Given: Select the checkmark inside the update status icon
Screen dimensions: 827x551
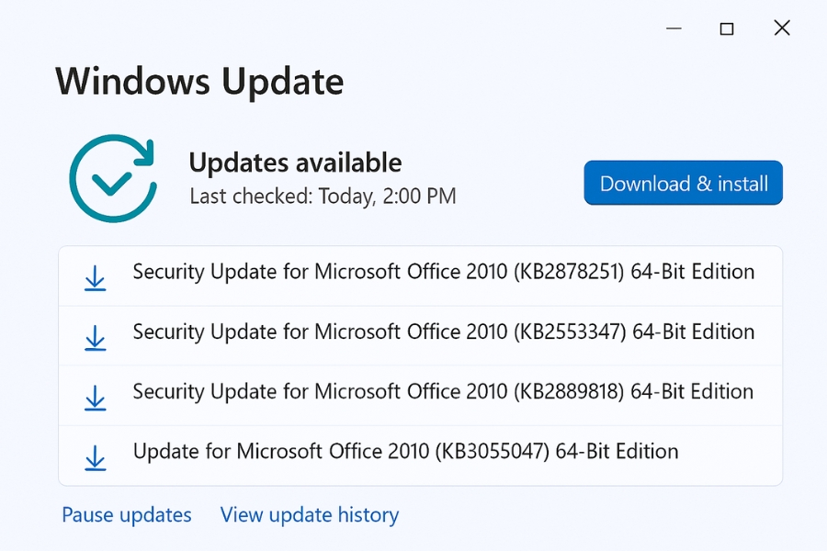Looking at the screenshot, I should click(110, 184).
